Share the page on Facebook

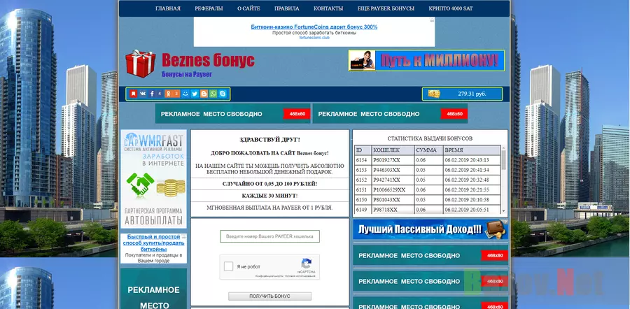click(152, 94)
